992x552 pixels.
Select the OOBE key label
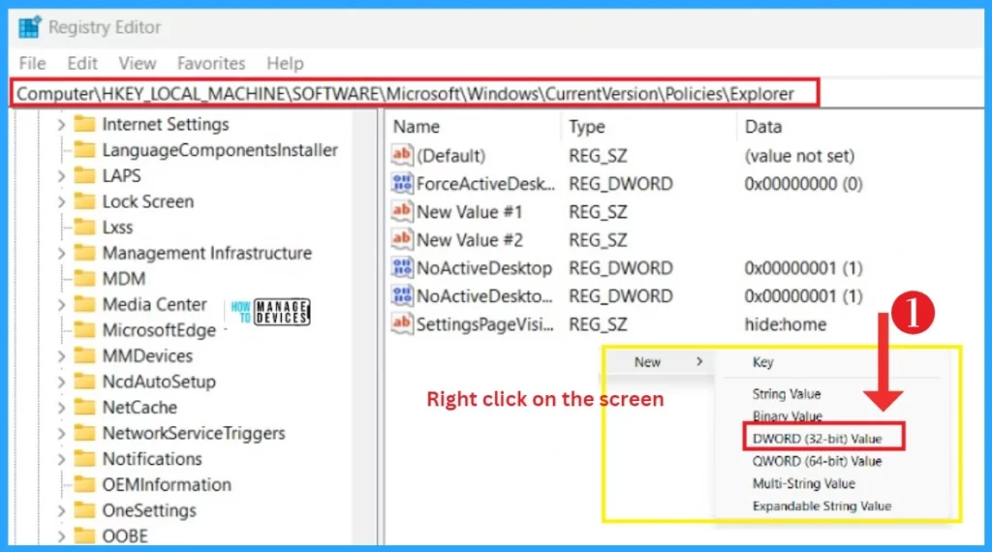pyautogui.click(x=125, y=536)
